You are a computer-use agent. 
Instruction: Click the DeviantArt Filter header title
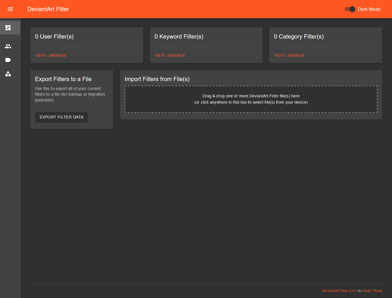48,9
